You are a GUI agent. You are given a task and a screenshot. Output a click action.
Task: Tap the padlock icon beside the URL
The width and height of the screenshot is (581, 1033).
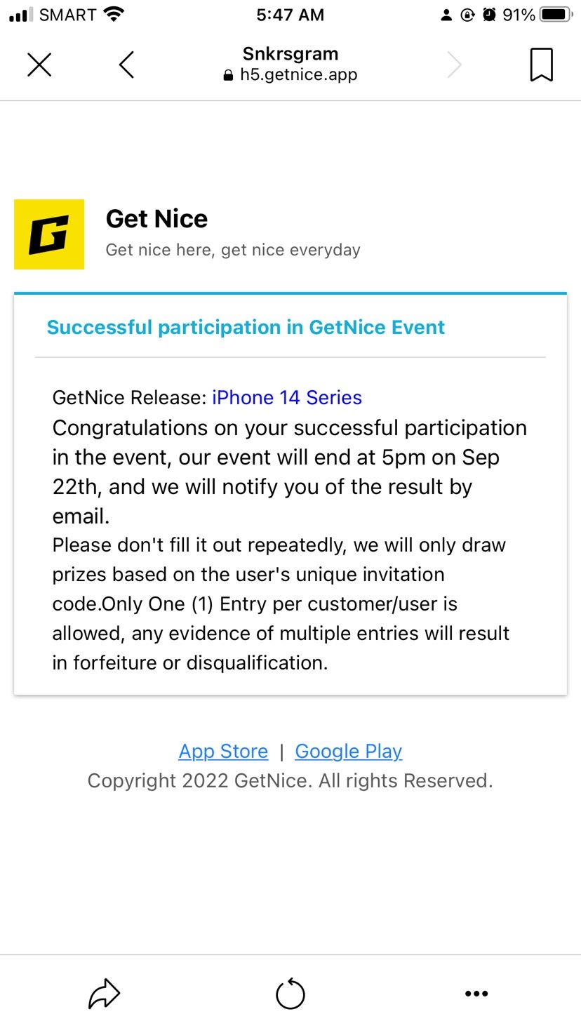[228, 76]
